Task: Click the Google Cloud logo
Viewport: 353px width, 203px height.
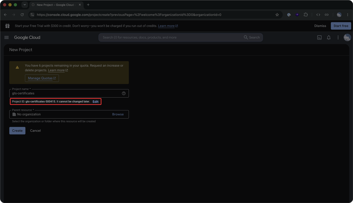Action: [x=27, y=37]
